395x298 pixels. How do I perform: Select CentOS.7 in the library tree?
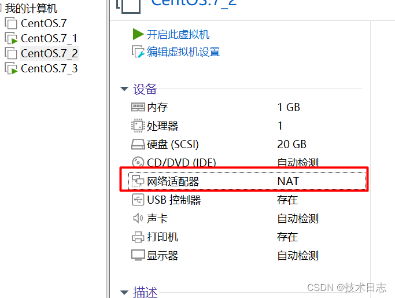[x=43, y=24]
